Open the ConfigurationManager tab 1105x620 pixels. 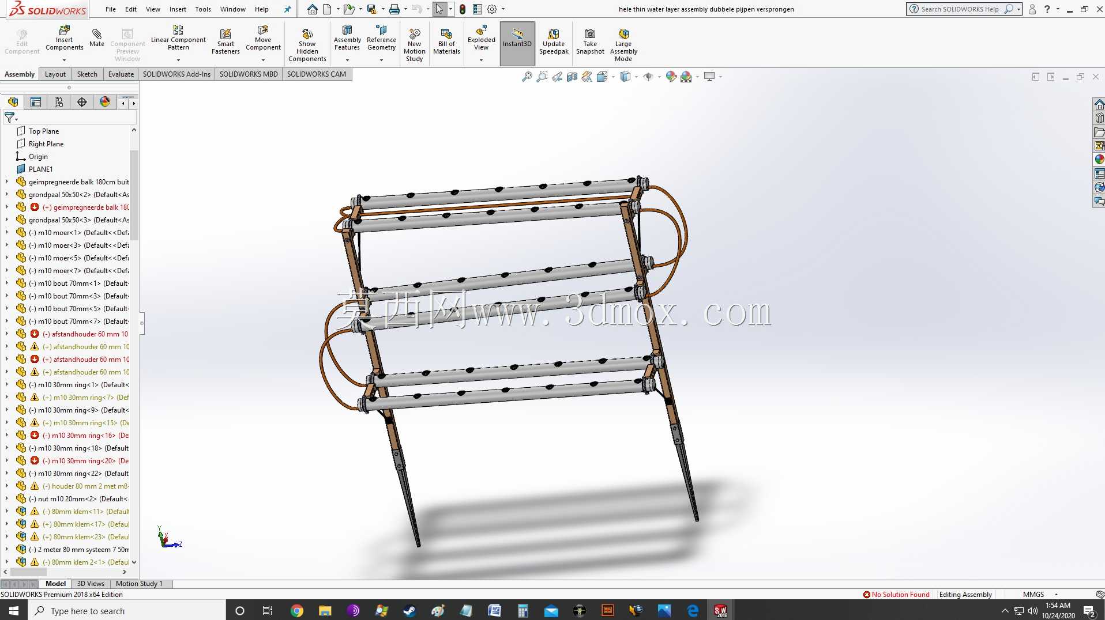[x=59, y=103]
